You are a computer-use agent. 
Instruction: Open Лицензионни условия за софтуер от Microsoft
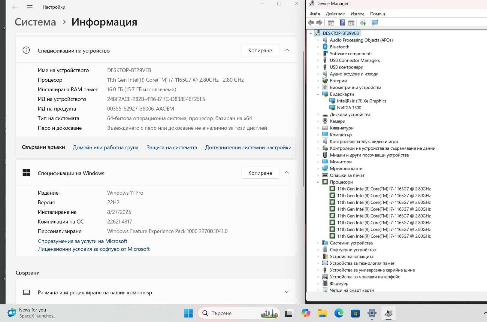click(x=94, y=249)
